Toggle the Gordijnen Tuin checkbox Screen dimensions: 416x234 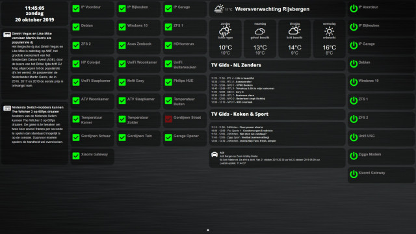(122, 137)
